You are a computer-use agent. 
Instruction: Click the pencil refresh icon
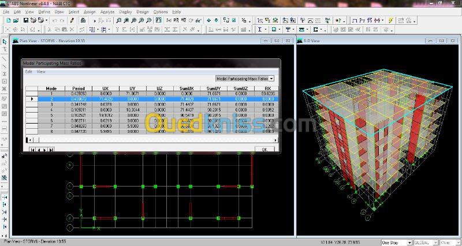tap(72, 20)
